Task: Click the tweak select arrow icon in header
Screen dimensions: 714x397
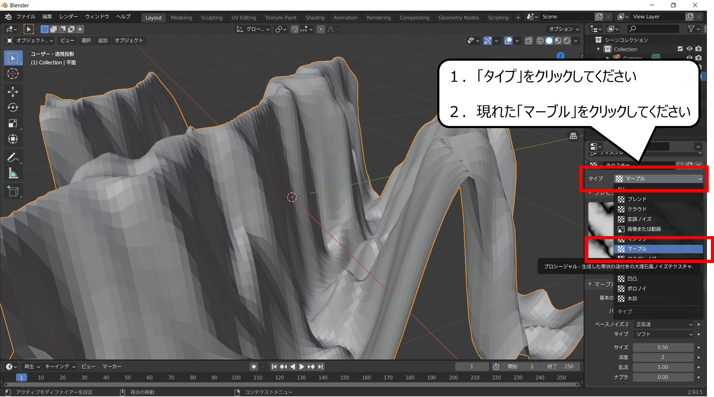Action: (29, 29)
